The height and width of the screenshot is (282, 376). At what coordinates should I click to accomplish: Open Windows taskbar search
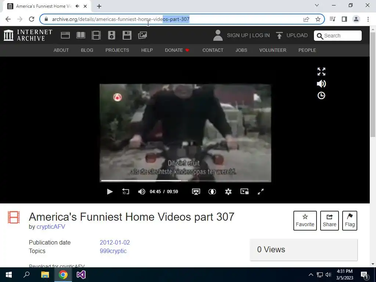(26, 275)
